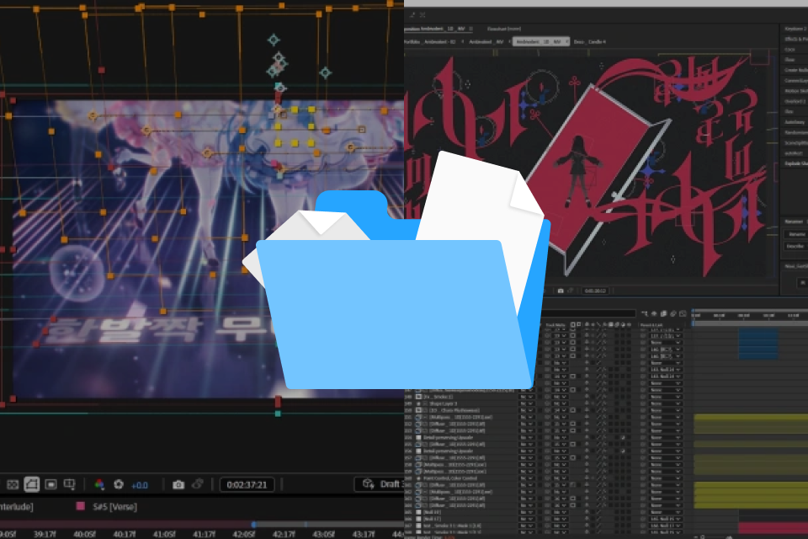Click the reset exposure icon
This screenshot has height=539, width=808.
[x=119, y=484]
